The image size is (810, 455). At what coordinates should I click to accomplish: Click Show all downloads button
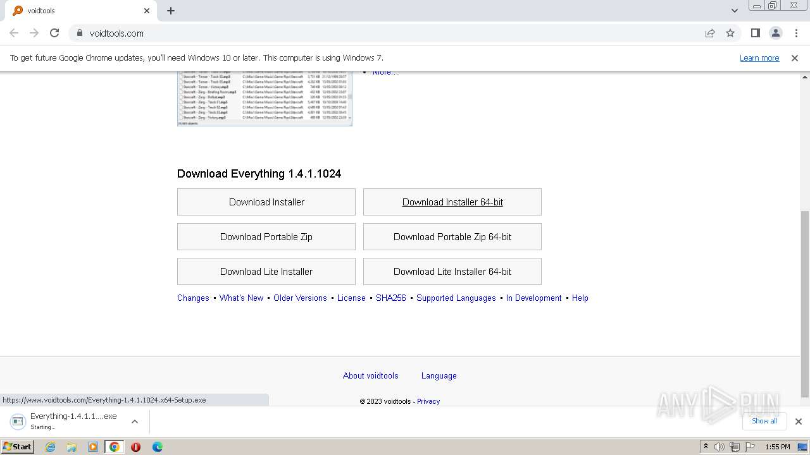pyautogui.click(x=764, y=421)
